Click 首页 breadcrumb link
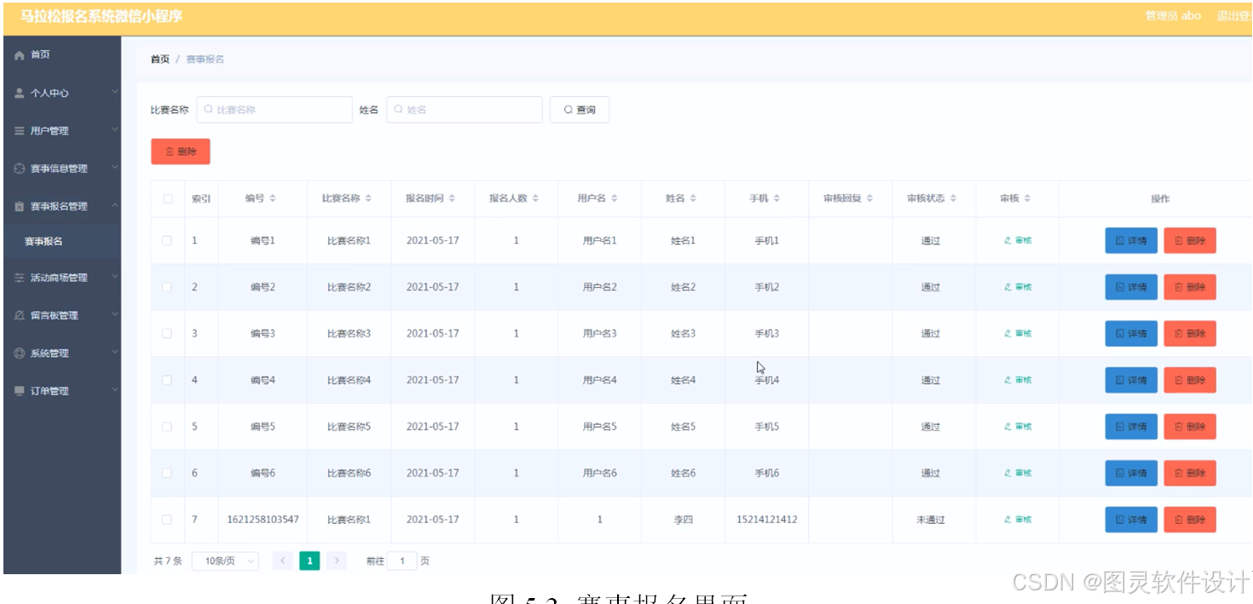The width and height of the screenshot is (1253, 604). point(160,59)
